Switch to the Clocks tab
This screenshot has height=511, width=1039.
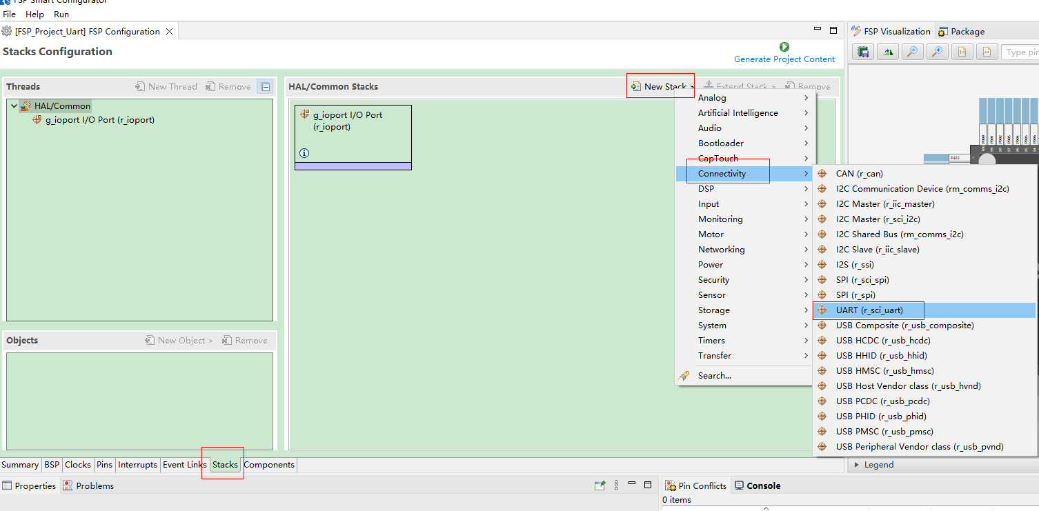coord(78,465)
